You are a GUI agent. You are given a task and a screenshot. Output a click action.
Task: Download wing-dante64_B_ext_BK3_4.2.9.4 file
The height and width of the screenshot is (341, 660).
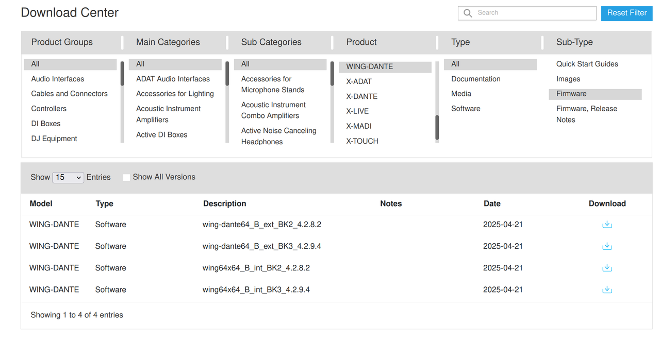[607, 246]
